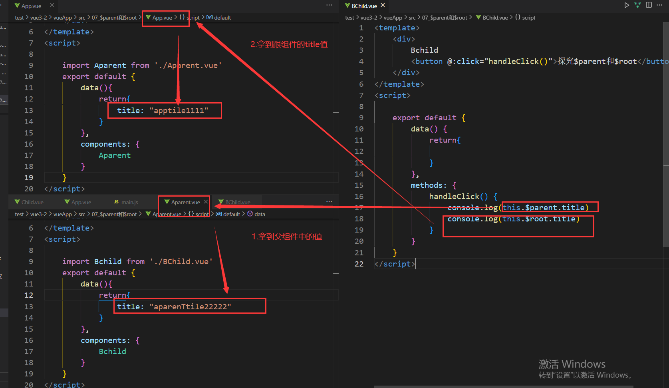Click 'handleClick()' method definition on line 16
669x388 pixels.
click(x=459, y=196)
